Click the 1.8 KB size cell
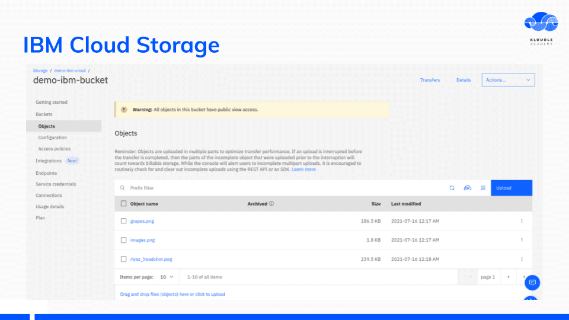Screen dimensions: 569x320 tap(373, 240)
